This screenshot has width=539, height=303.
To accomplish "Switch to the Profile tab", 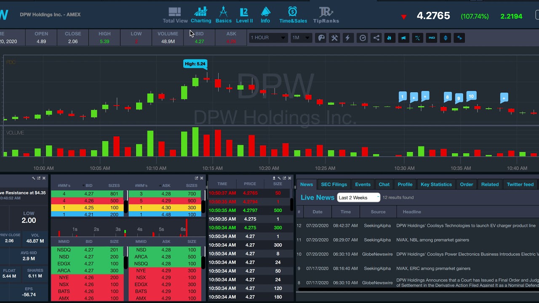I will [405, 184].
